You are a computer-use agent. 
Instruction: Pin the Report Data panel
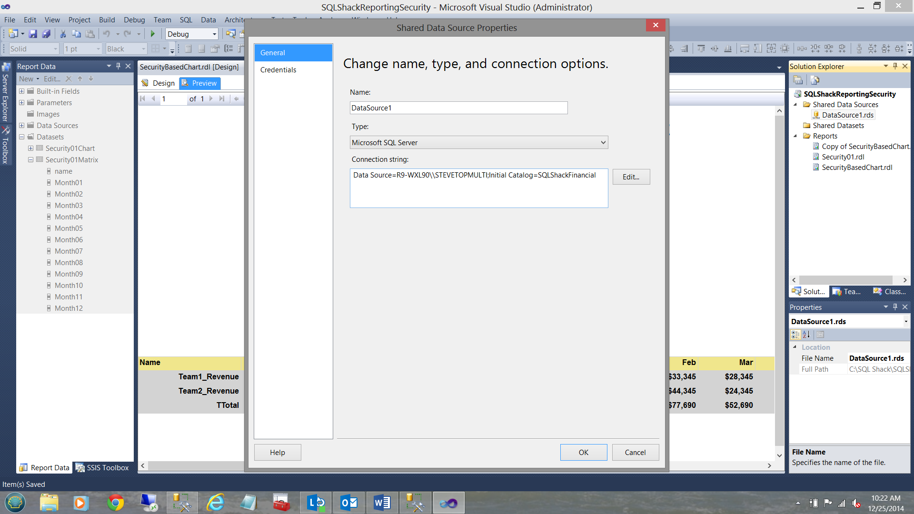118,66
